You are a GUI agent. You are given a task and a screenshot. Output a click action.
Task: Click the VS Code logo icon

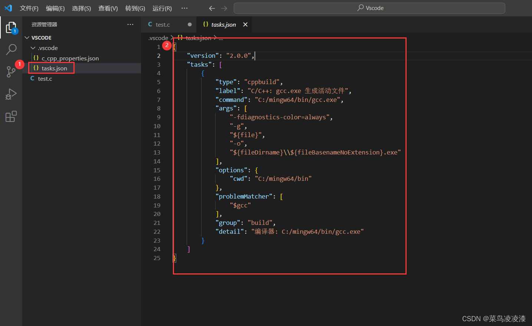[x=8, y=8]
